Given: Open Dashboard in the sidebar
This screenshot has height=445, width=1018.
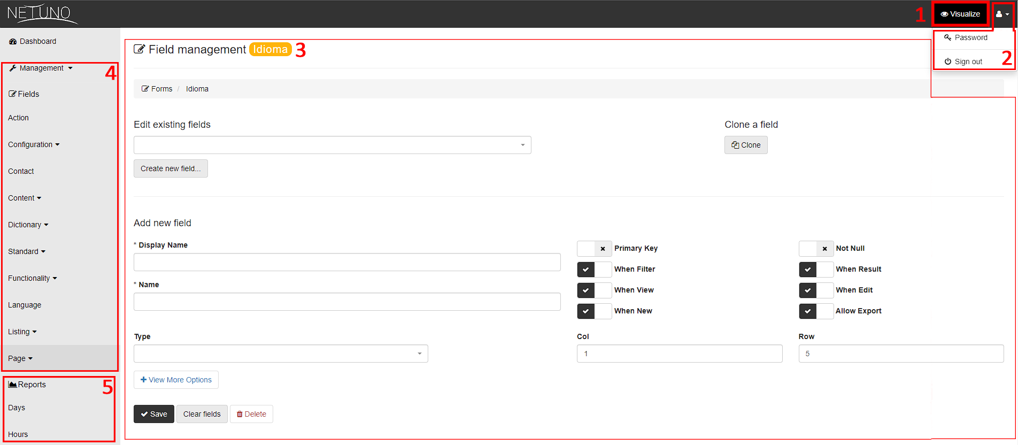Looking at the screenshot, I should pyautogui.click(x=33, y=42).
